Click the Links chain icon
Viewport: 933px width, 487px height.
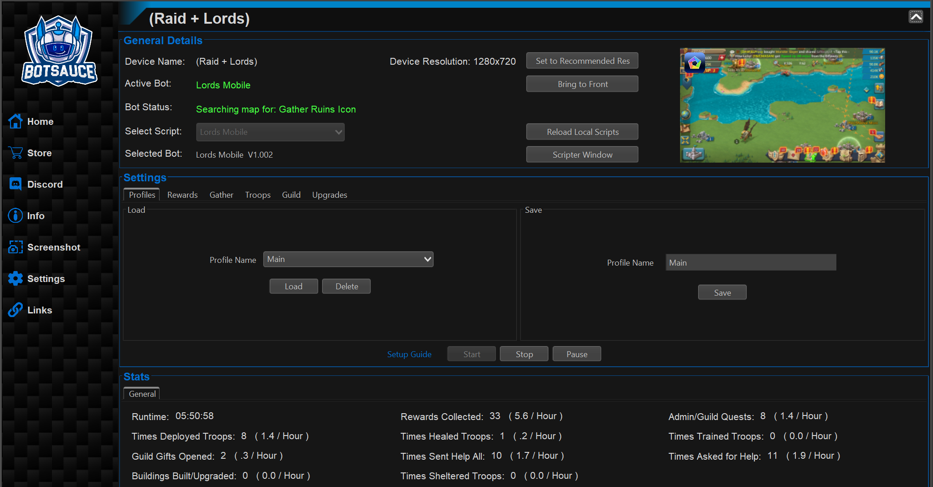tap(15, 310)
